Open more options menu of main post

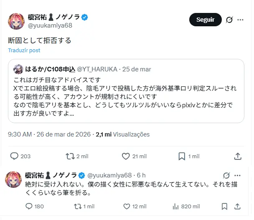240,20
